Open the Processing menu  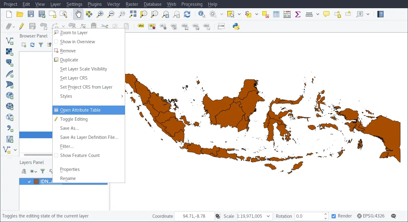click(192, 4)
